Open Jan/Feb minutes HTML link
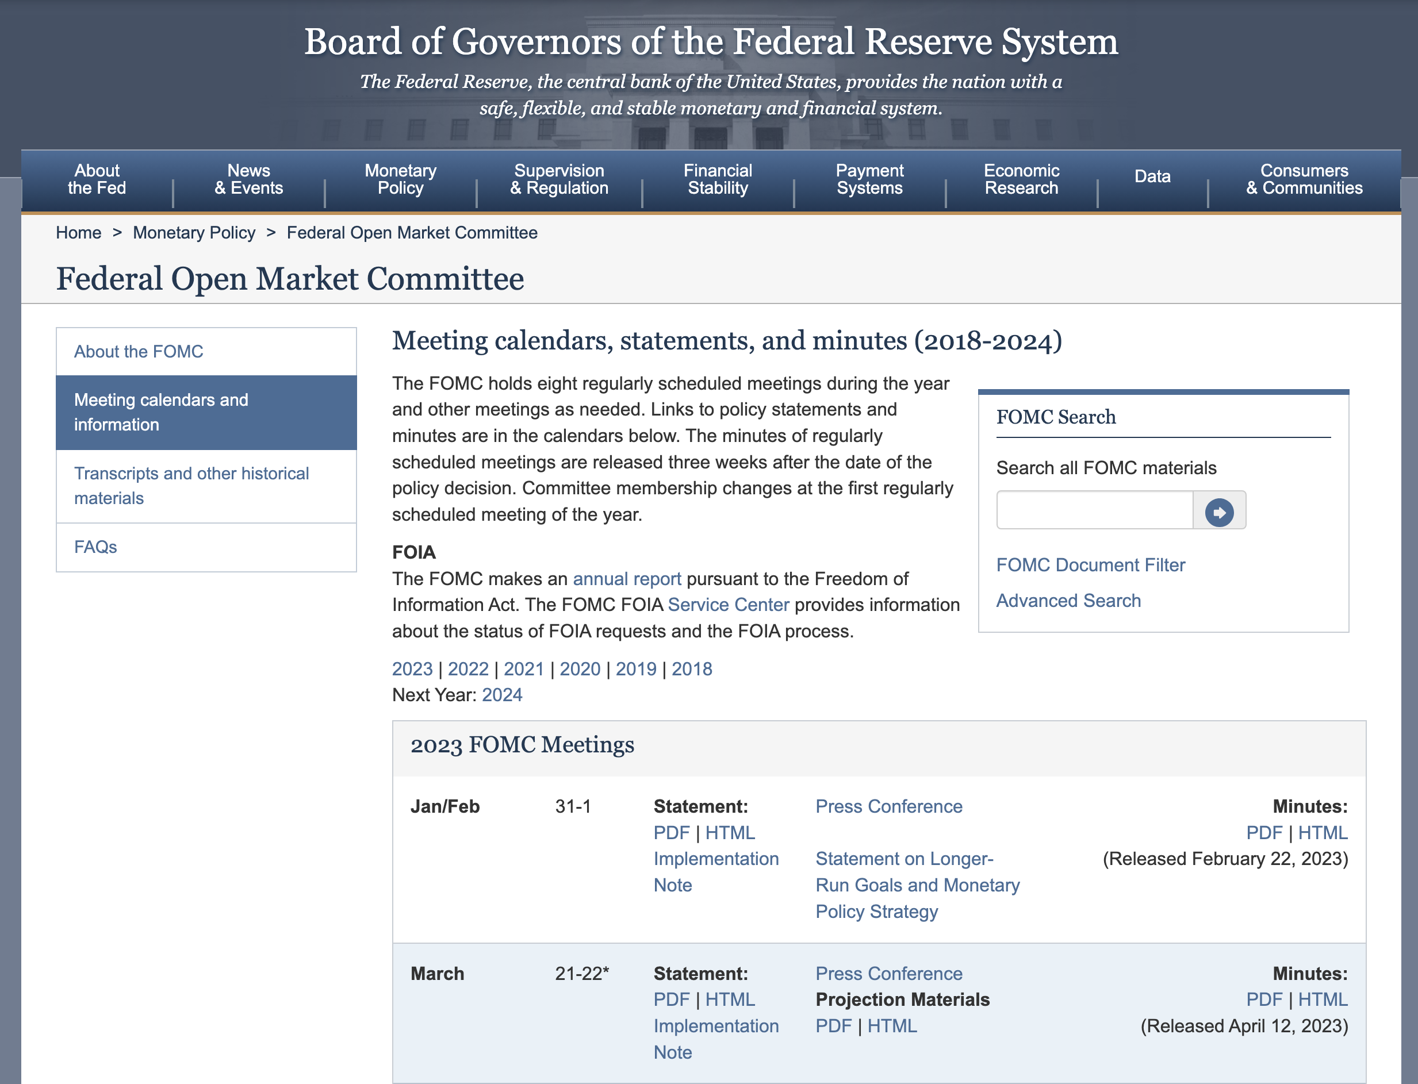The height and width of the screenshot is (1084, 1418). point(1323,833)
